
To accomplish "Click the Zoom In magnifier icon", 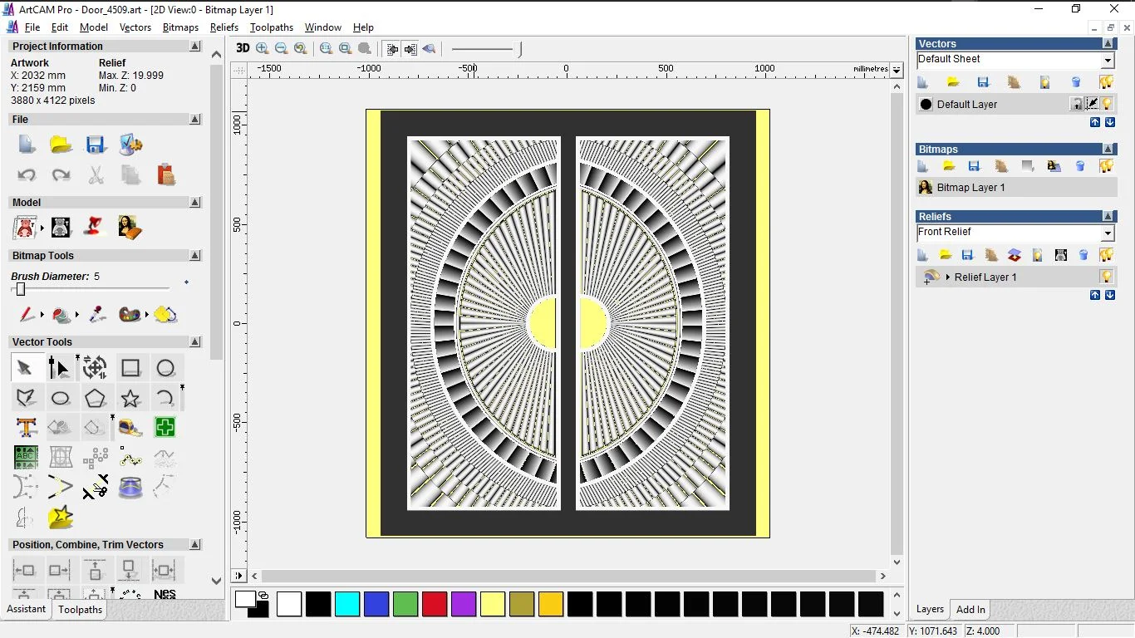I will [x=263, y=49].
